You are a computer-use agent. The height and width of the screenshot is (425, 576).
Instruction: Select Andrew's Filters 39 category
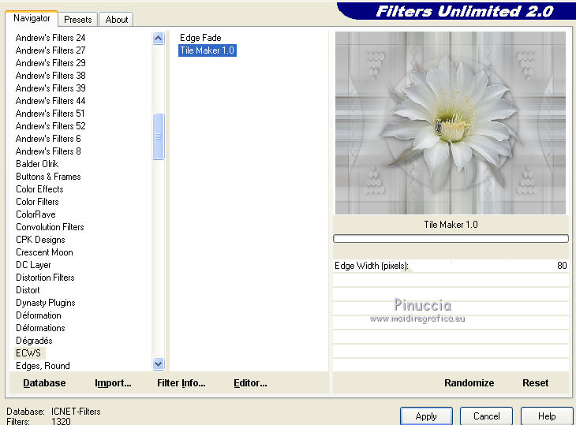click(50, 88)
